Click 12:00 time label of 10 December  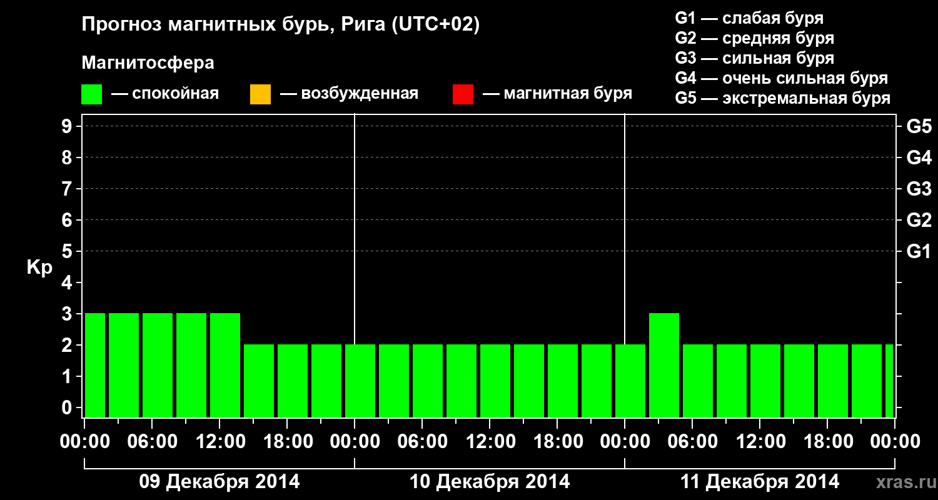pos(490,442)
